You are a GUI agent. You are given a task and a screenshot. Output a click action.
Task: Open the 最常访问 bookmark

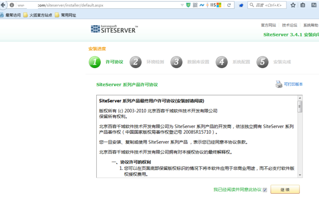click(11, 15)
